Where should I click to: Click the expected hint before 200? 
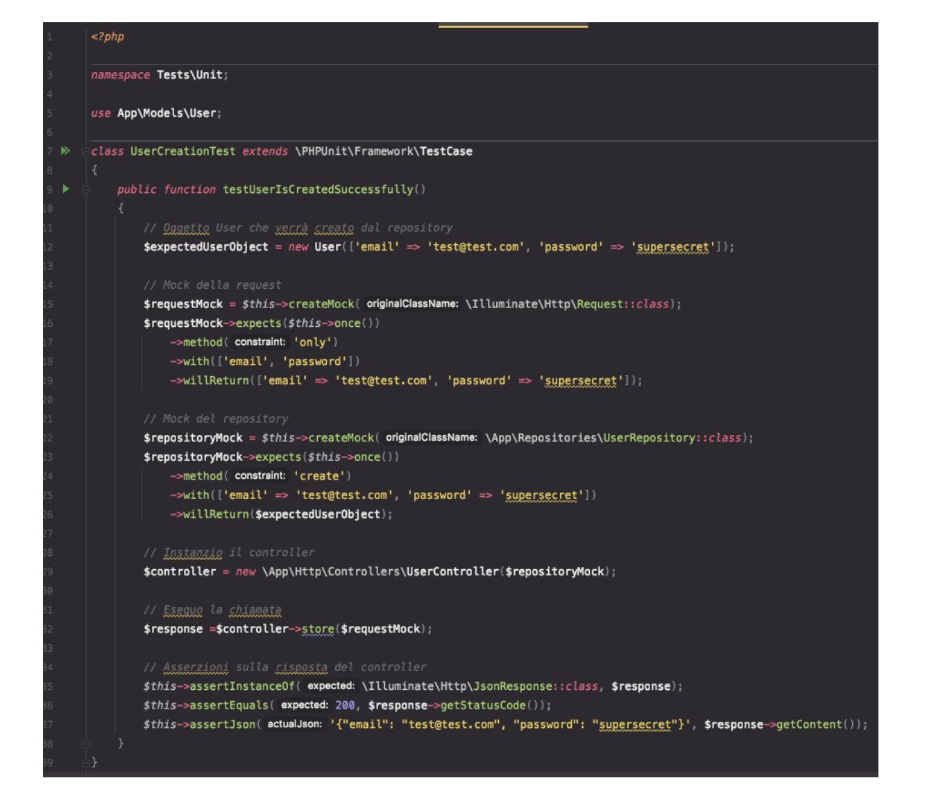point(305,705)
